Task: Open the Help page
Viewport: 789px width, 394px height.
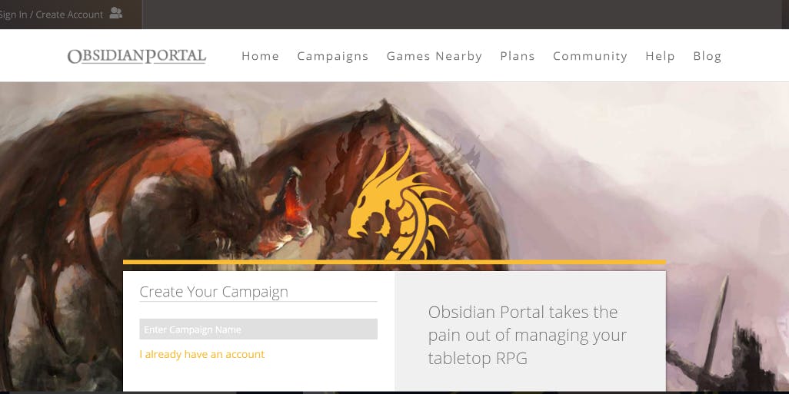Action: coord(660,56)
